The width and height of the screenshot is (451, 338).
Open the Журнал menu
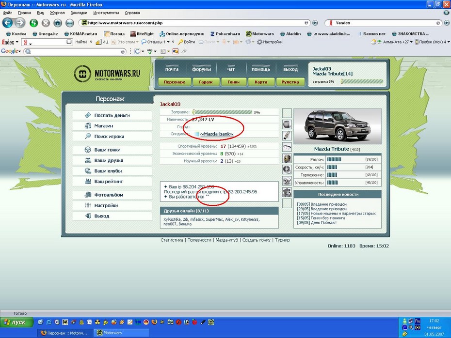(57, 13)
